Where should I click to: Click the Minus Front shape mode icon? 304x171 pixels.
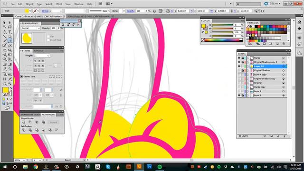click(x=30, y=122)
